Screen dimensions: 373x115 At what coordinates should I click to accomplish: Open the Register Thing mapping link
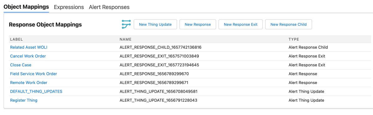[24, 100]
